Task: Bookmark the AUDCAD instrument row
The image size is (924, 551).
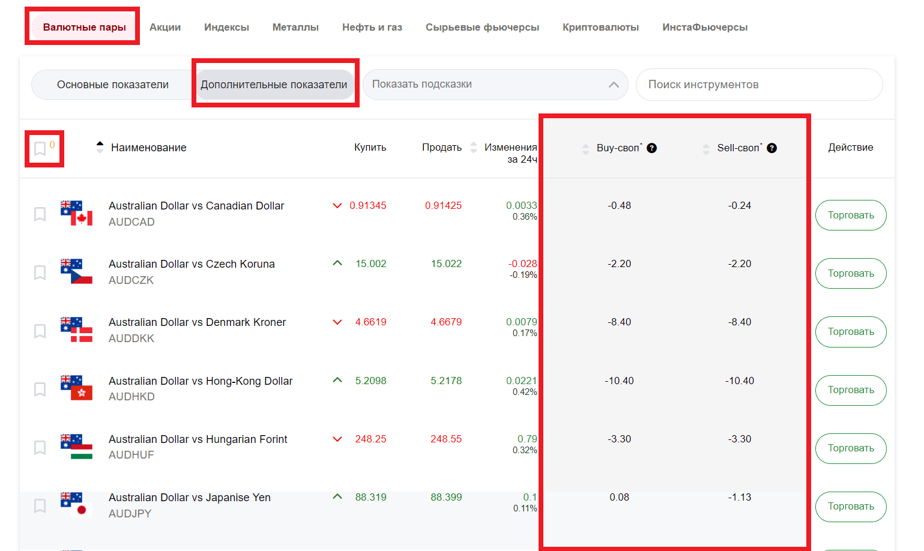Action: click(40, 214)
